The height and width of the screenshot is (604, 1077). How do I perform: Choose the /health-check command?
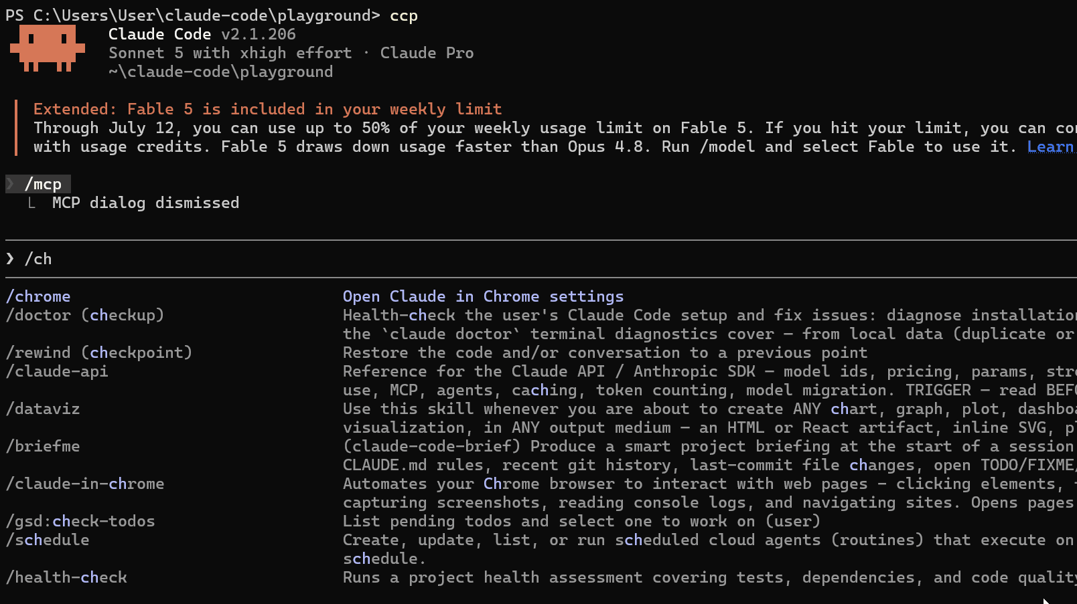66,577
